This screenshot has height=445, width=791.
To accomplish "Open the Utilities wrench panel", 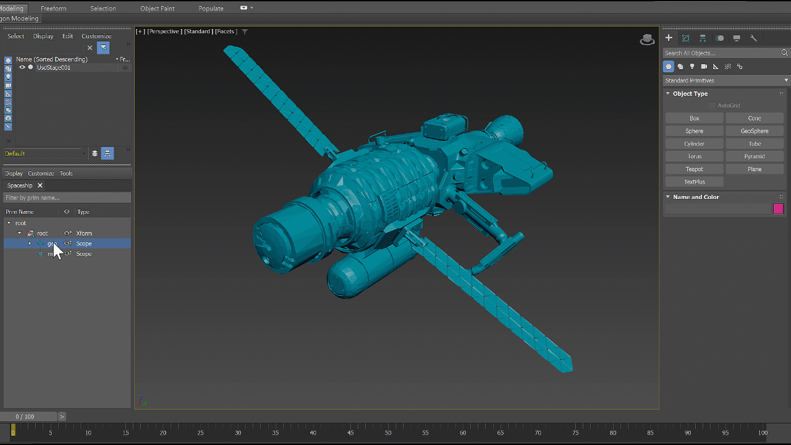I will [x=753, y=38].
